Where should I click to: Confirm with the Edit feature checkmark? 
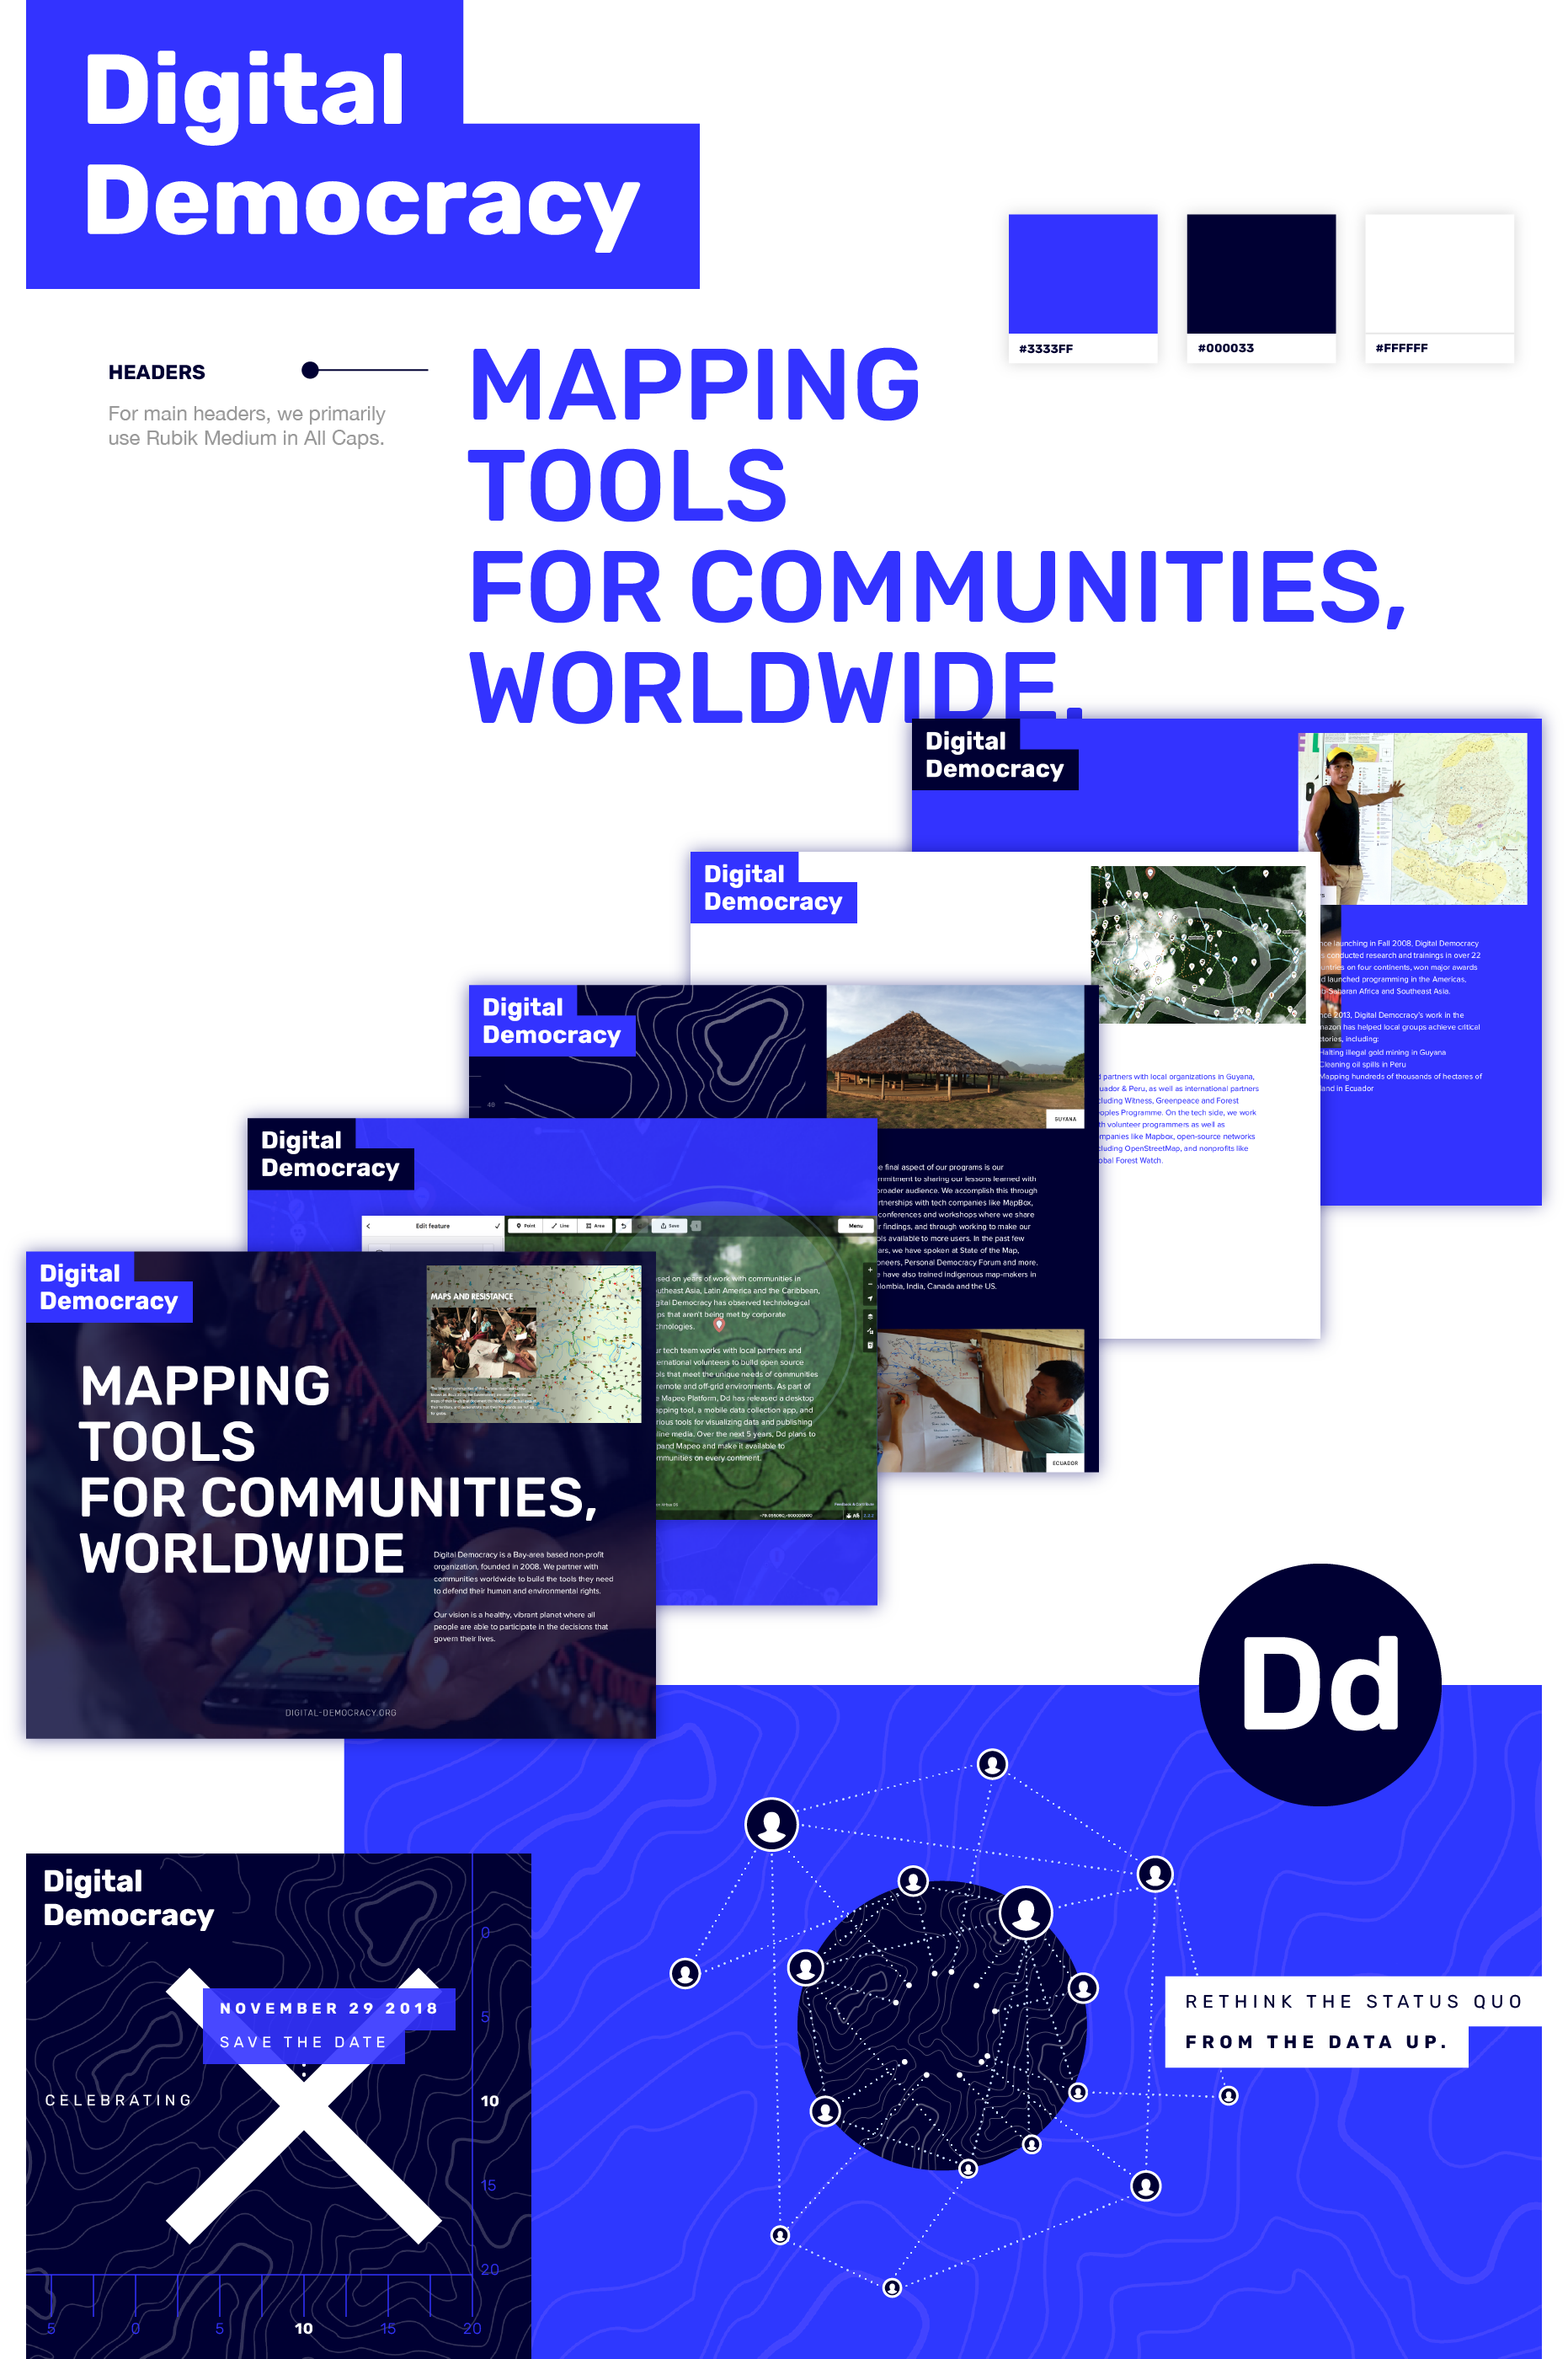point(498,1227)
